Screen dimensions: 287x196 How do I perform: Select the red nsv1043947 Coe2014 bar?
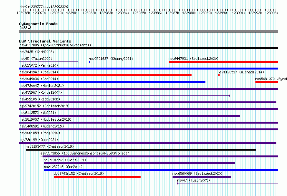(105, 75)
